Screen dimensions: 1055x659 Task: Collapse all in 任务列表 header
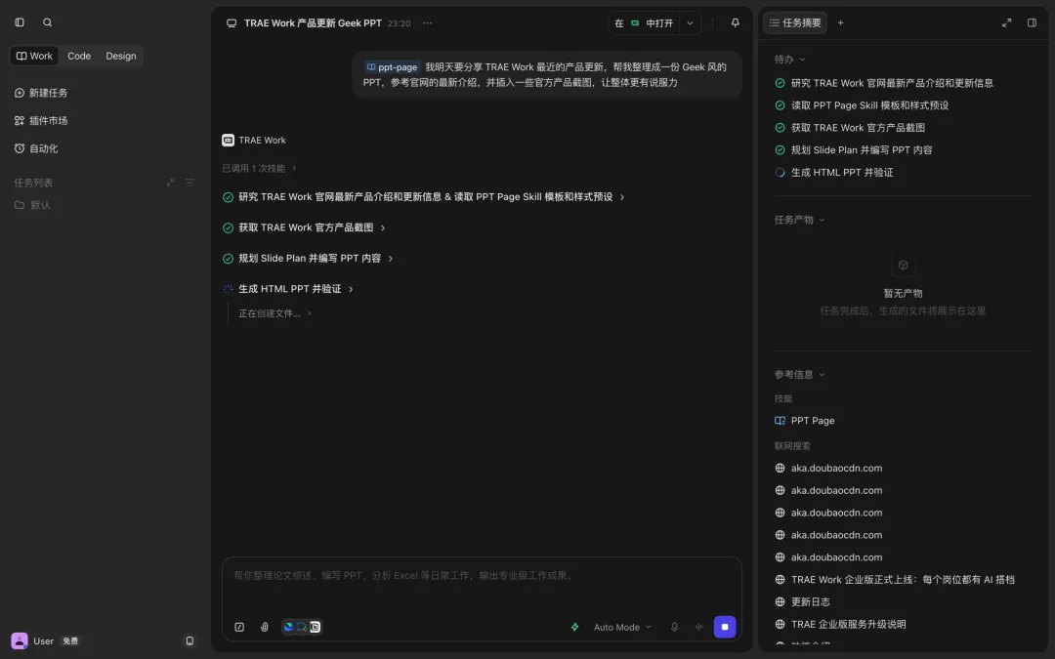coord(170,183)
